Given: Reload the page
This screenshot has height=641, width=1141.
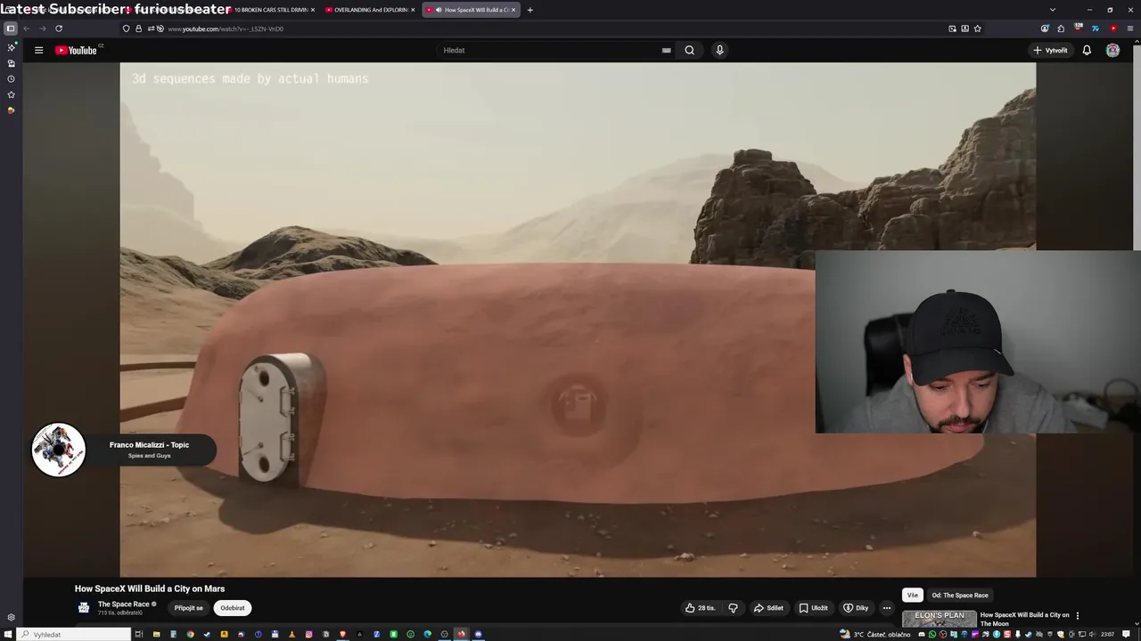Looking at the screenshot, I should point(59,28).
